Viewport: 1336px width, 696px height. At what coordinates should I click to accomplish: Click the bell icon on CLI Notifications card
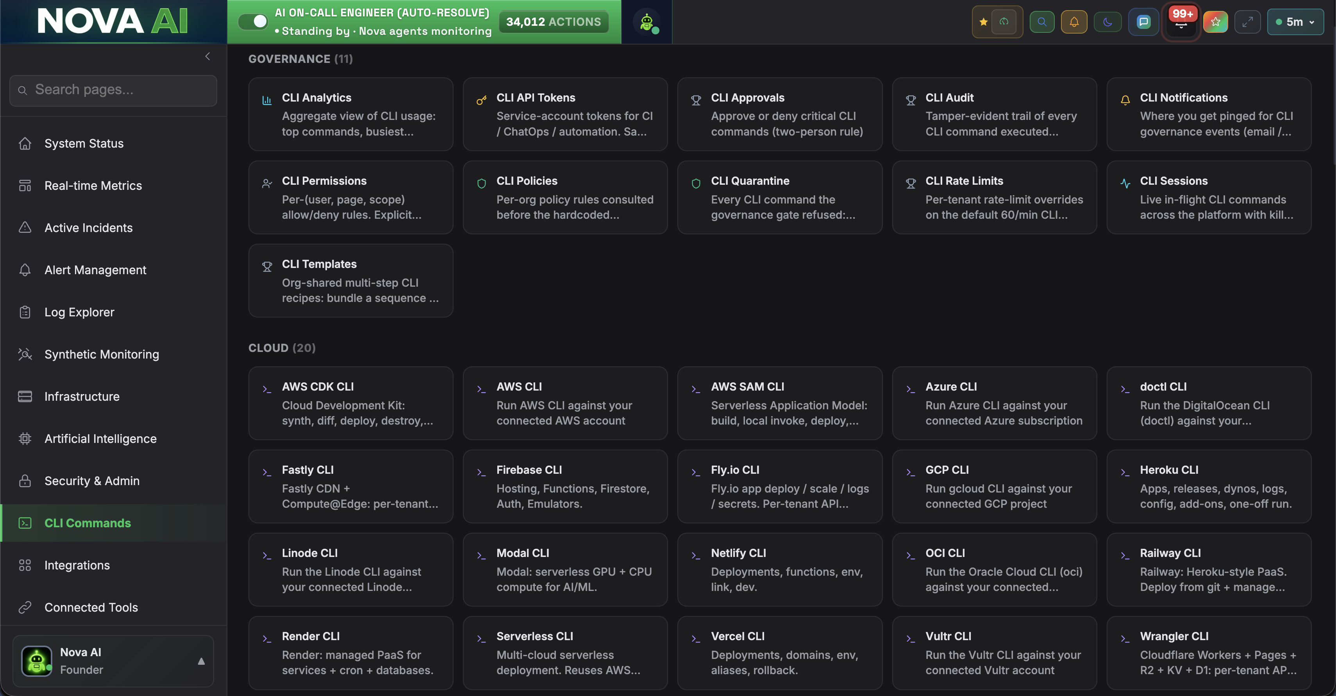1125,100
